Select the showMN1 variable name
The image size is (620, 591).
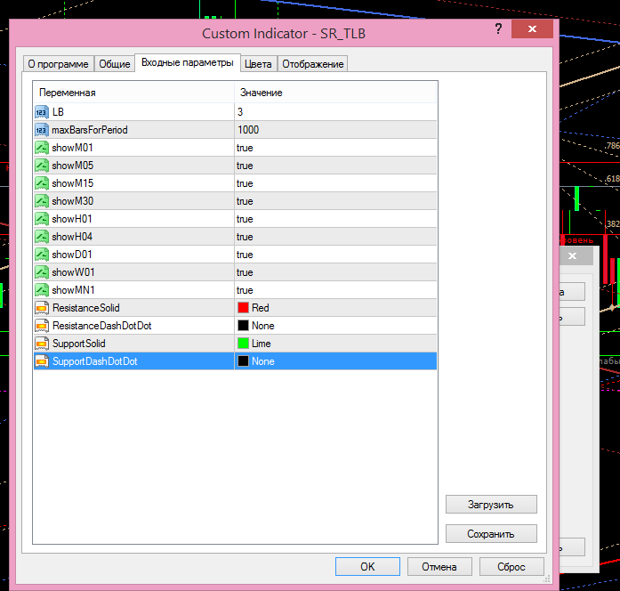73,290
